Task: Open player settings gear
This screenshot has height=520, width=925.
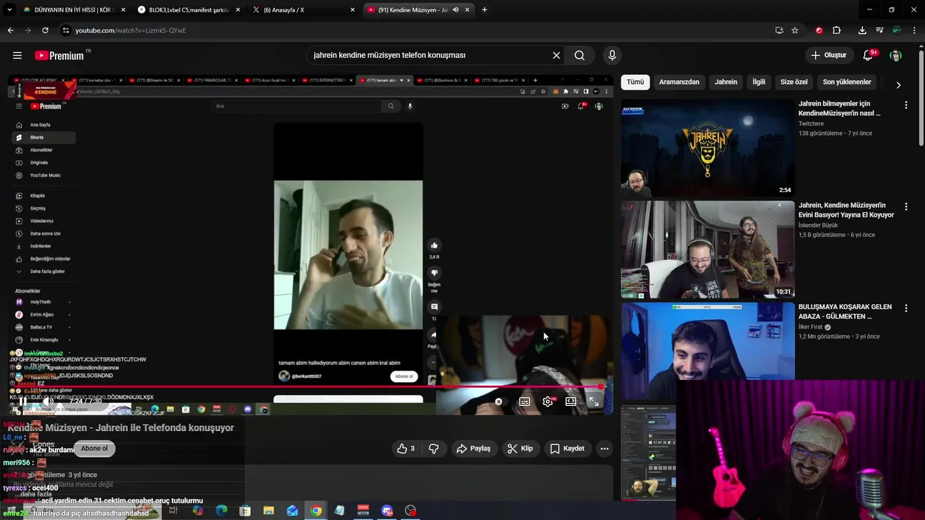Action: pos(548,402)
